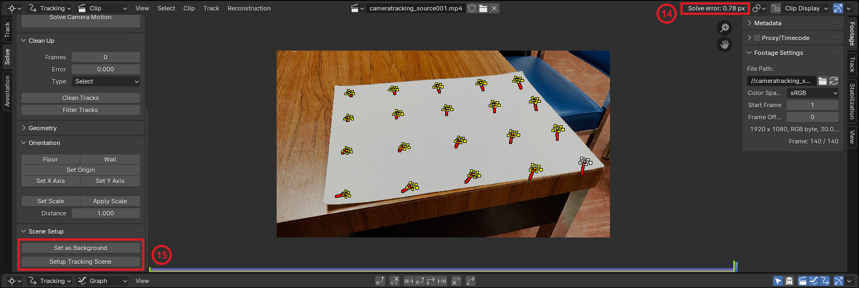859x288 pixels.
Task: Click track one frame forwards icon
Action: (431, 281)
